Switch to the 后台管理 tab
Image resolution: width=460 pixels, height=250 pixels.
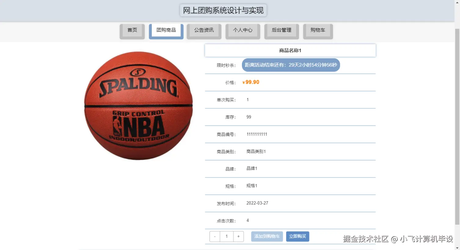(282, 31)
